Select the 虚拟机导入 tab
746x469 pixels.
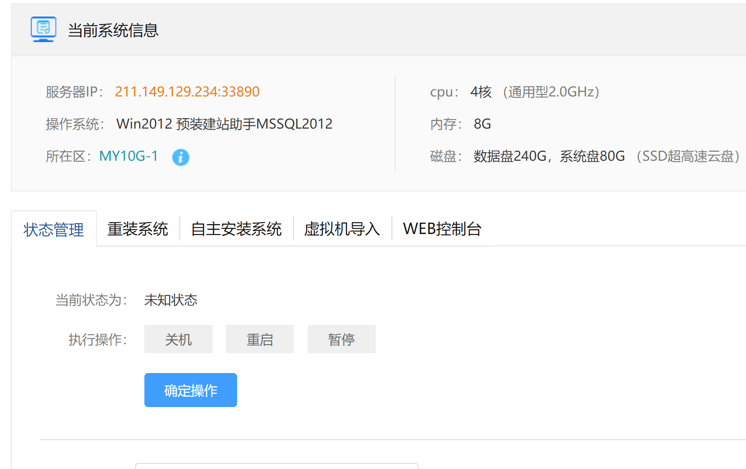point(342,229)
